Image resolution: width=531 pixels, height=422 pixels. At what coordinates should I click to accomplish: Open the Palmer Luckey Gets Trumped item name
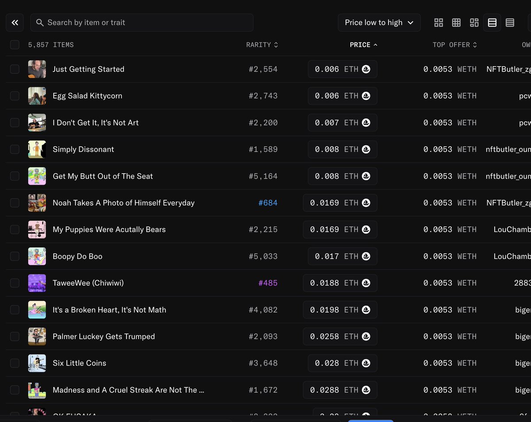click(104, 336)
